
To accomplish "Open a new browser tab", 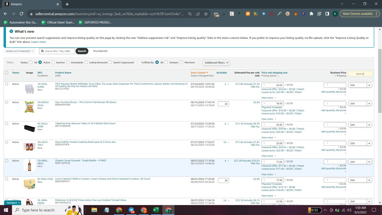I will 67,4.
